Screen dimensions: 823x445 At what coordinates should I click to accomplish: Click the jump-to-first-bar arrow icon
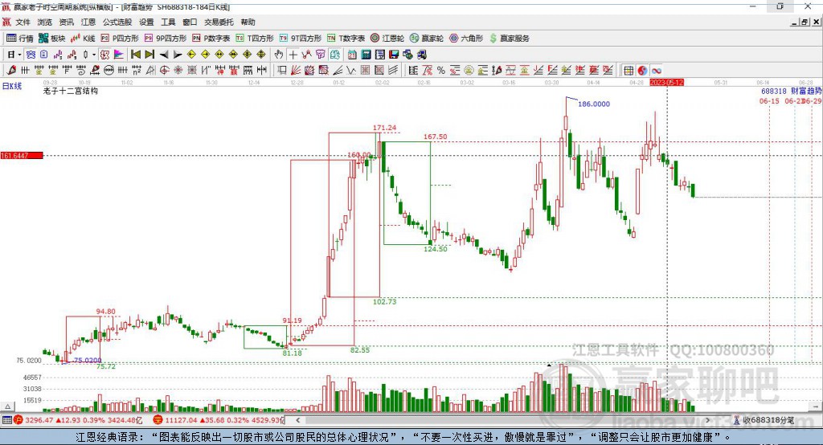tap(136, 55)
